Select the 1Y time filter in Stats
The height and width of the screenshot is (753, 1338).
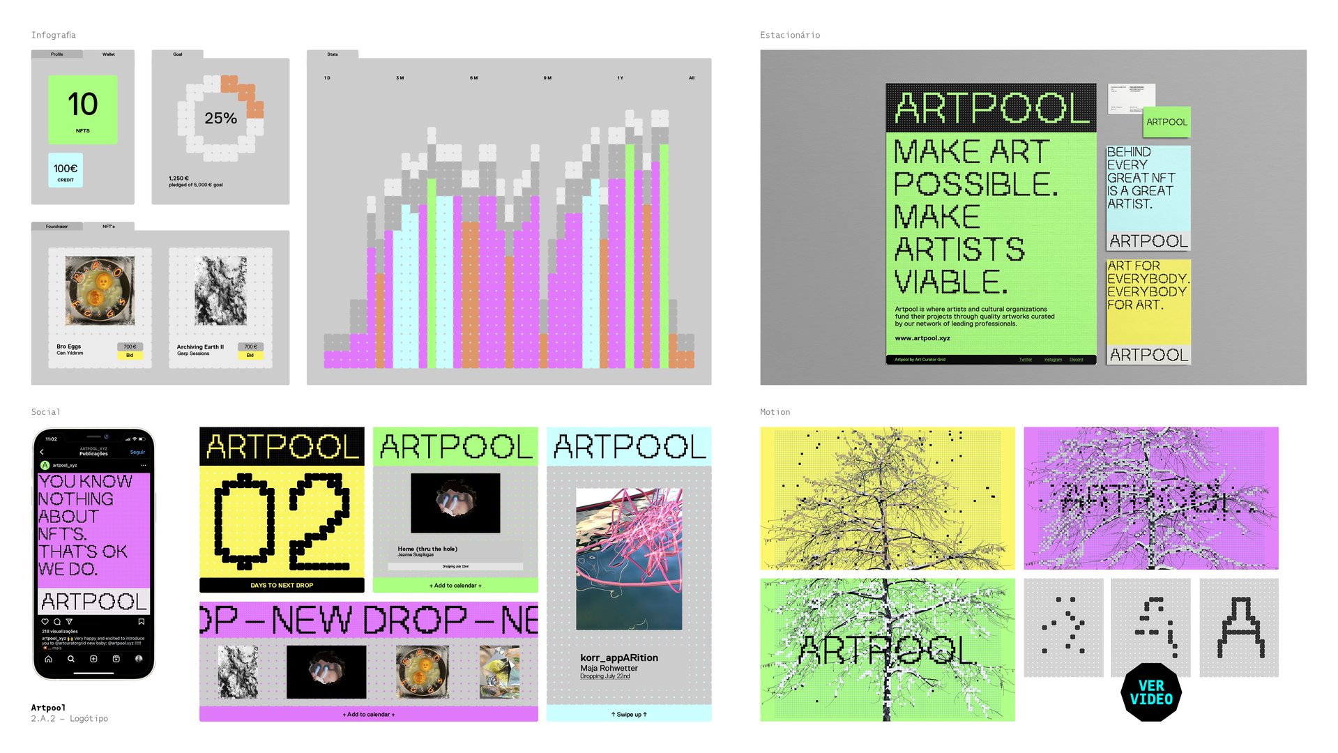[x=619, y=78]
